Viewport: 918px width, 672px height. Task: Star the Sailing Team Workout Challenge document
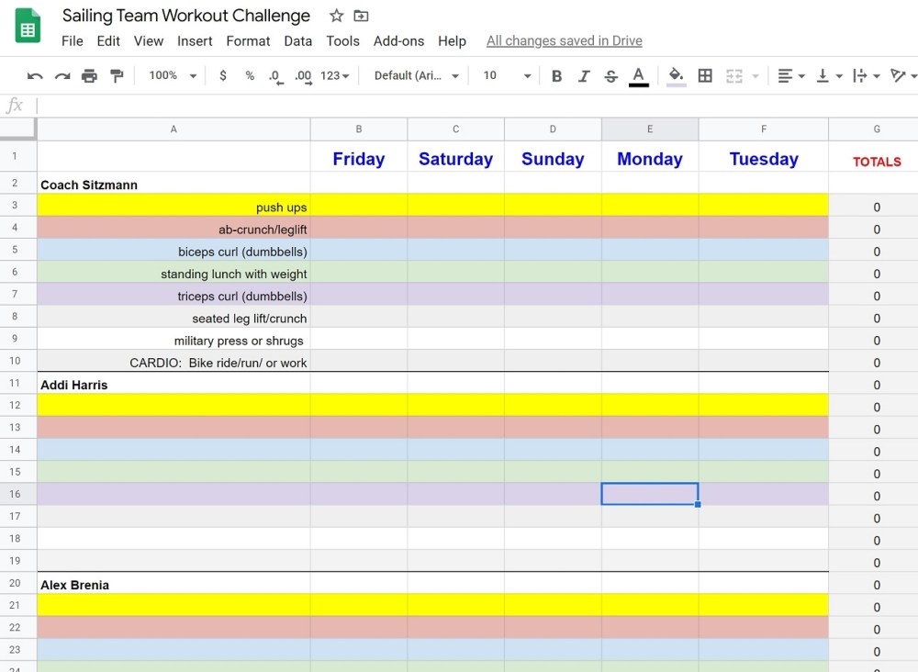pos(336,16)
